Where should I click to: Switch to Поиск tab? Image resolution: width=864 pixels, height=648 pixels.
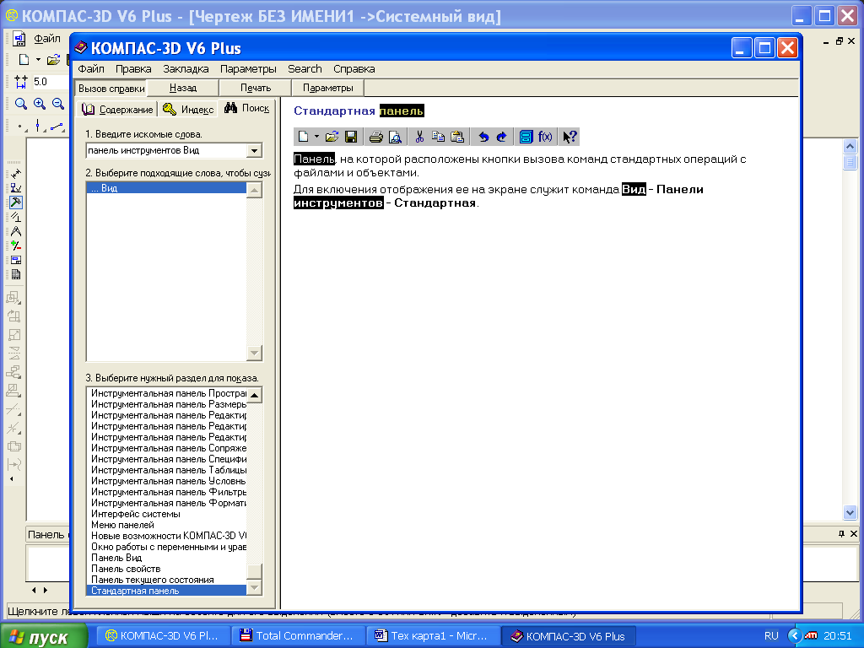[x=247, y=108]
